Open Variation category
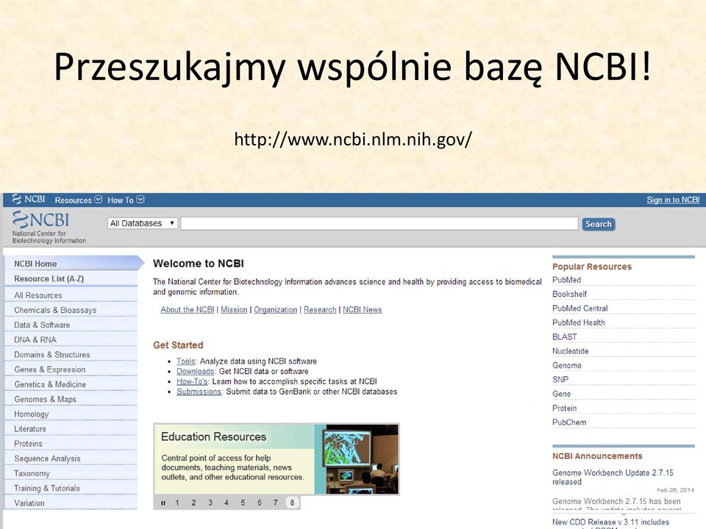This screenshot has width=706, height=529. [x=71, y=503]
